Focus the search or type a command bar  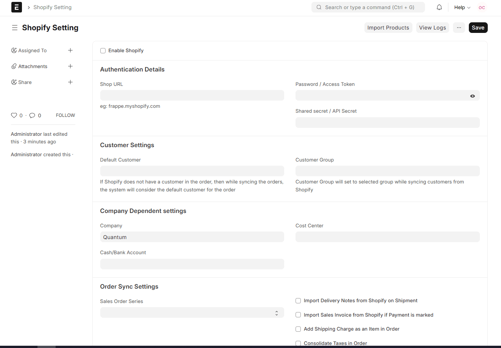(368, 7)
